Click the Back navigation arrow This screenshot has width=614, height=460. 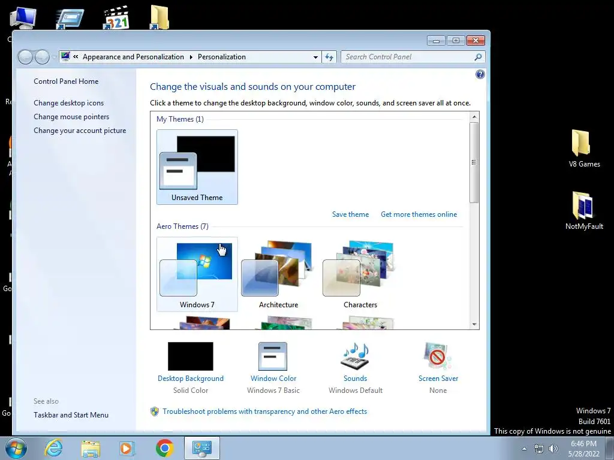25,57
